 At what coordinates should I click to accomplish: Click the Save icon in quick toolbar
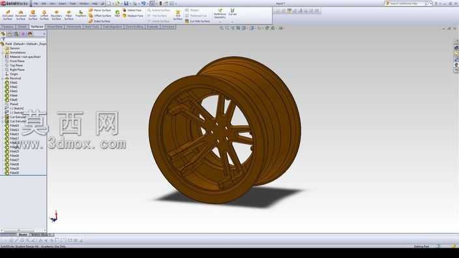126,3
